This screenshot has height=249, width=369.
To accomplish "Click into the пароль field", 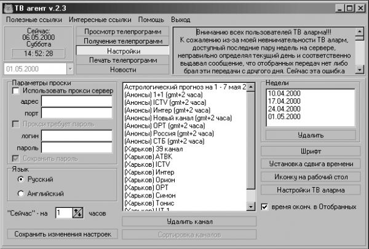I will [77, 148].
